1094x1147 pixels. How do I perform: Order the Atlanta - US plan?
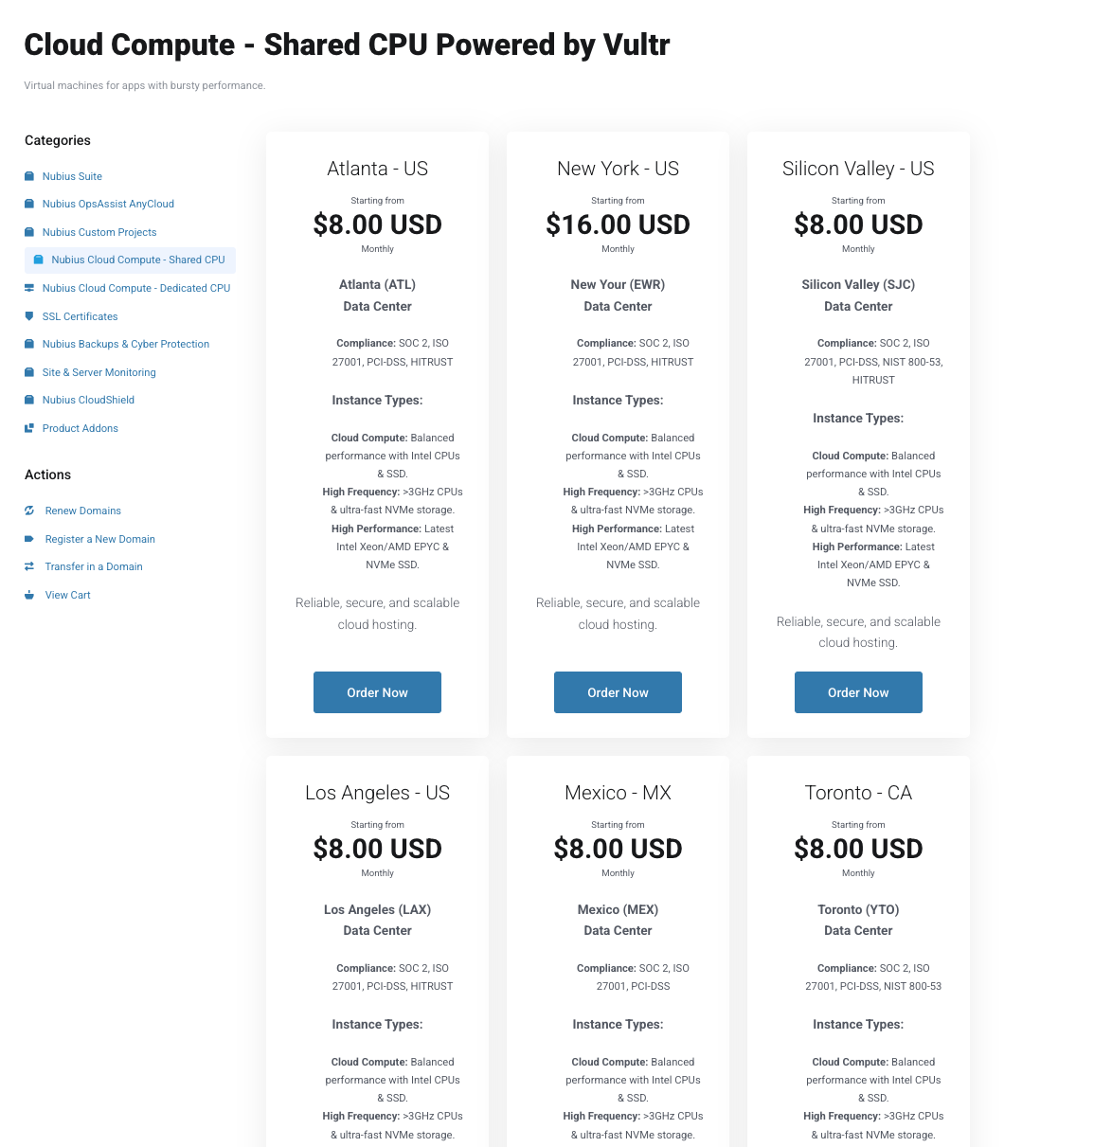pos(377,692)
